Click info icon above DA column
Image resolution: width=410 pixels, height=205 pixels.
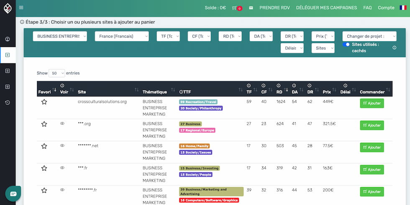click(x=294, y=86)
